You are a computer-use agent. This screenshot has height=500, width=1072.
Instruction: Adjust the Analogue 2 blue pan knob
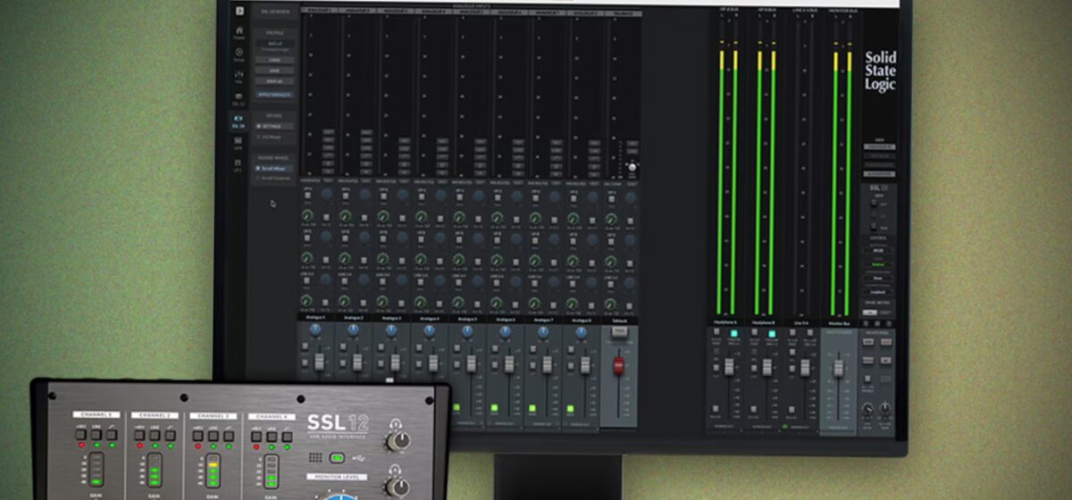(354, 329)
